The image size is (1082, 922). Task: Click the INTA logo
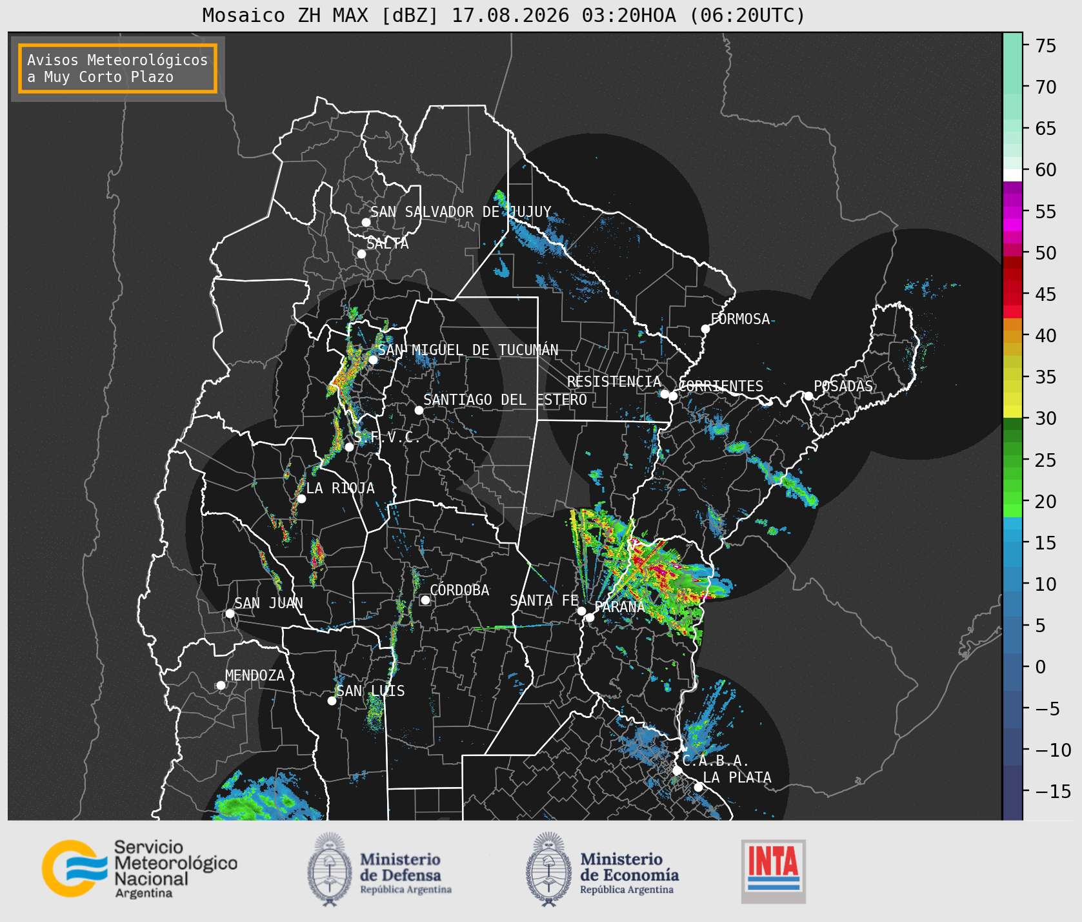(774, 871)
